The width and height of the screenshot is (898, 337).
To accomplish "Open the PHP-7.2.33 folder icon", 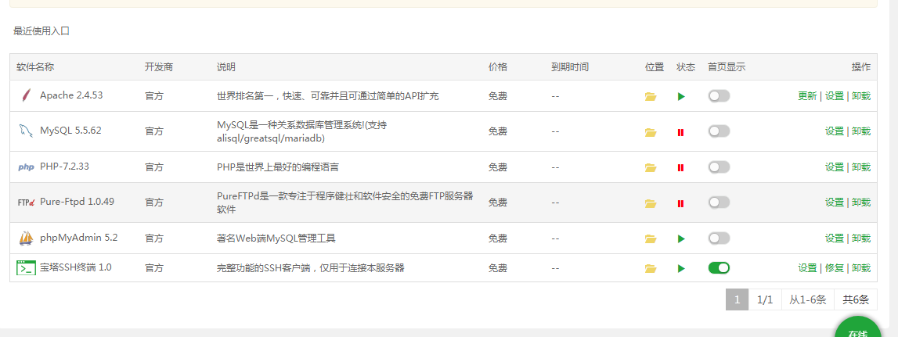I will [x=650, y=167].
